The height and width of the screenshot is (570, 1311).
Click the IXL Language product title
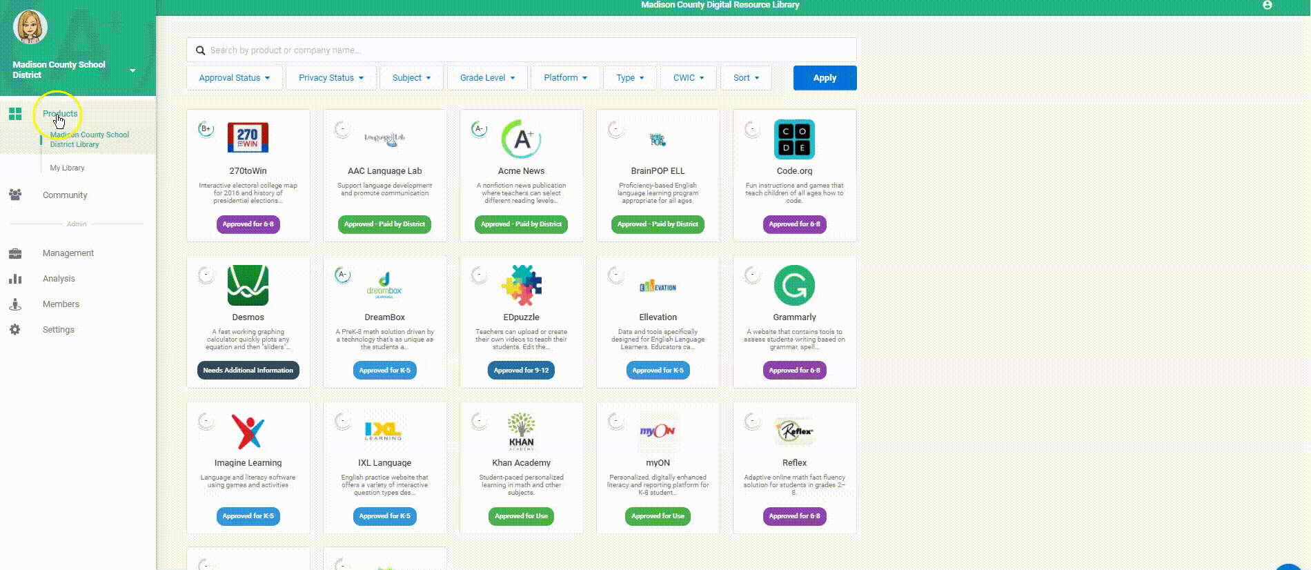(384, 463)
